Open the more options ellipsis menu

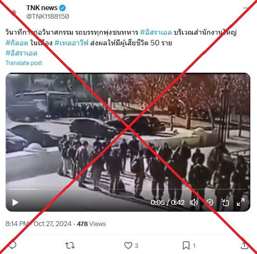pyautogui.click(x=245, y=8)
